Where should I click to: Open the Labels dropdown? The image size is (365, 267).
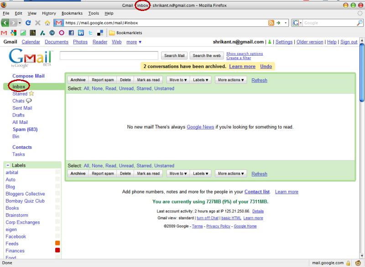(200, 79)
